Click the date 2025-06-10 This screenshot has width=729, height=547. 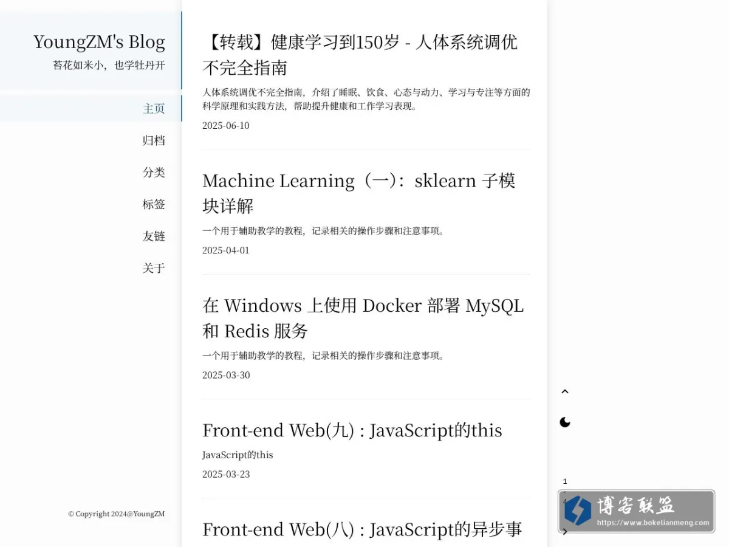tap(226, 126)
